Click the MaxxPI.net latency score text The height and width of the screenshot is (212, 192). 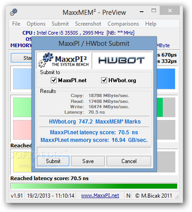point(94,132)
